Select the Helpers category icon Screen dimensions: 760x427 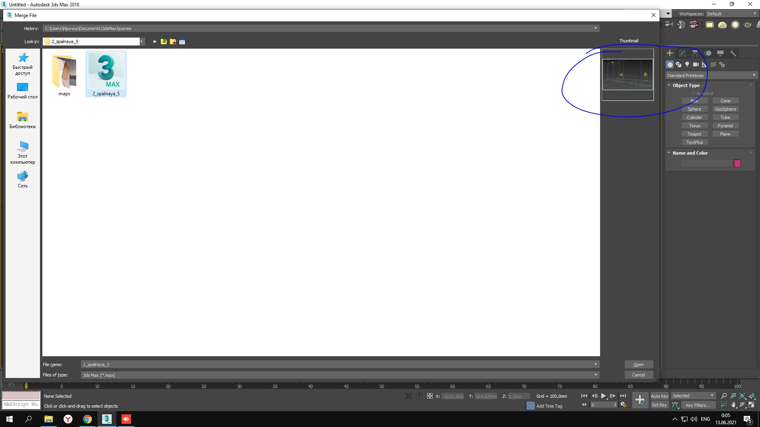(705, 64)
